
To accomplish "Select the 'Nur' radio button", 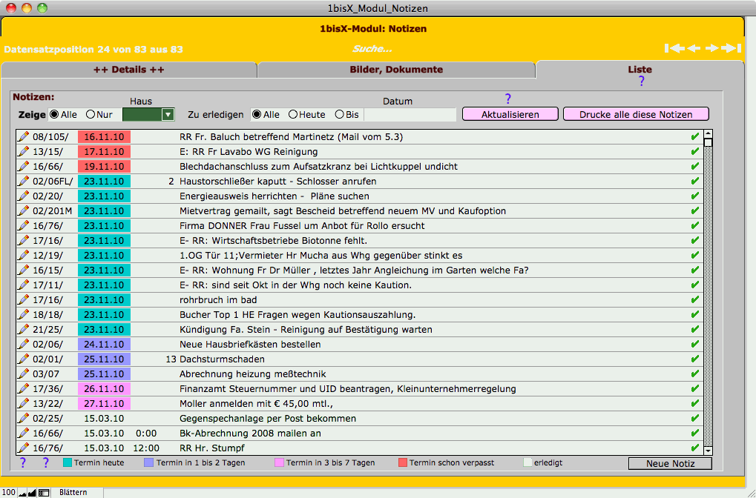I will 91,115.
